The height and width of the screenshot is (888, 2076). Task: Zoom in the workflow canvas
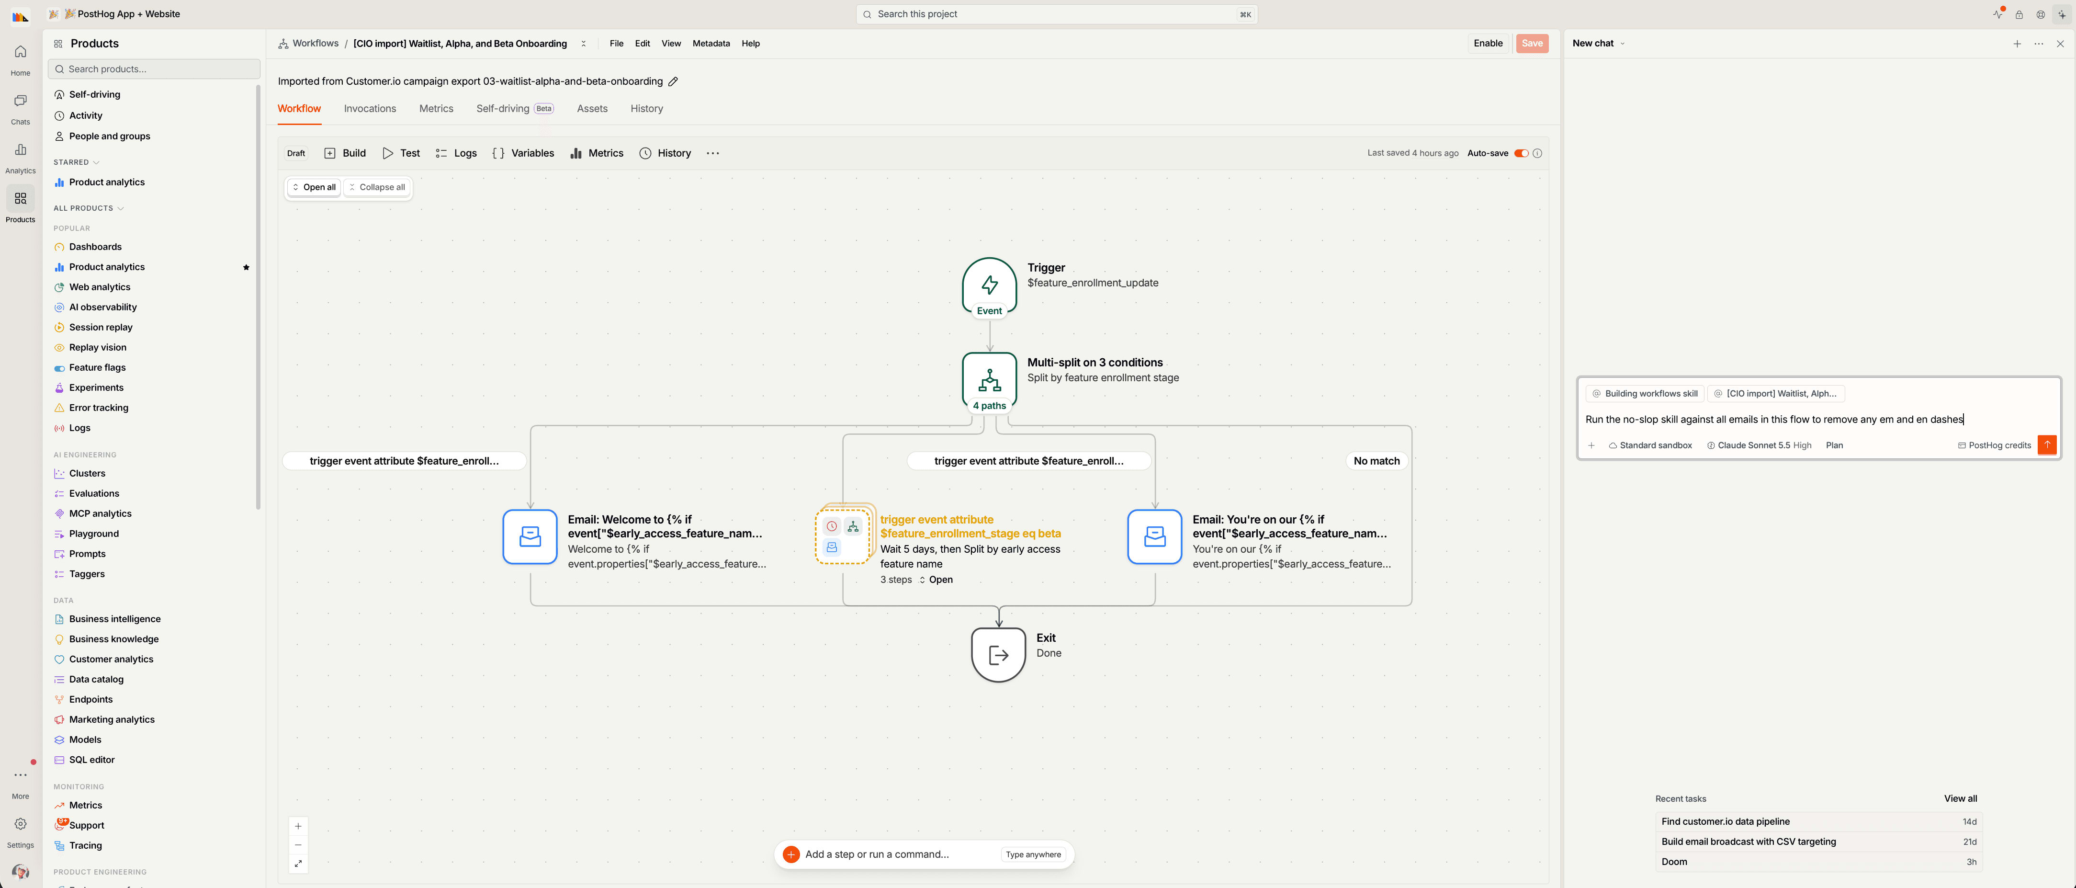[x=298, y=826]
